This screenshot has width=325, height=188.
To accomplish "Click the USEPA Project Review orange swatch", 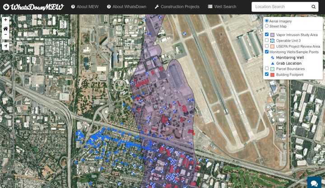I will (x=272, y=46).
